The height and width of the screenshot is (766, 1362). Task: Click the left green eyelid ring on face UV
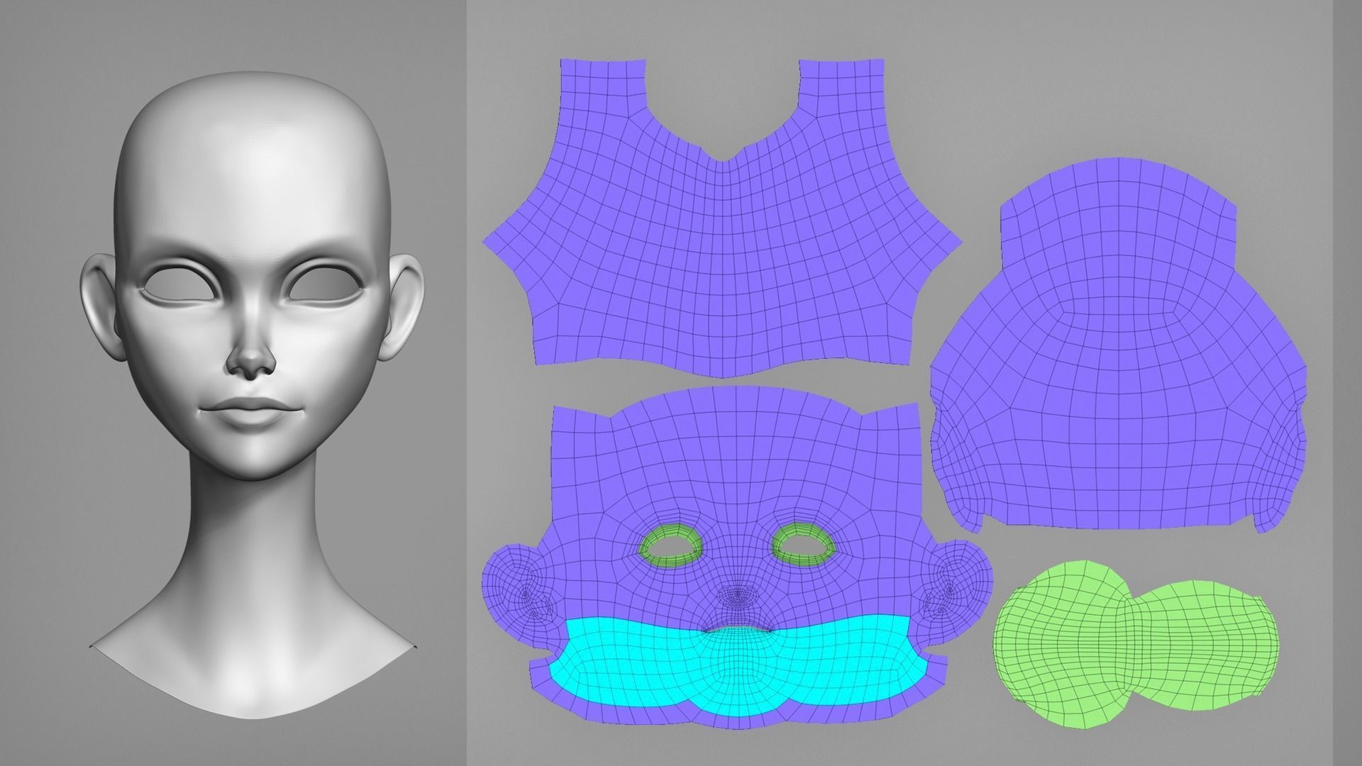click(x=672, y=546)
